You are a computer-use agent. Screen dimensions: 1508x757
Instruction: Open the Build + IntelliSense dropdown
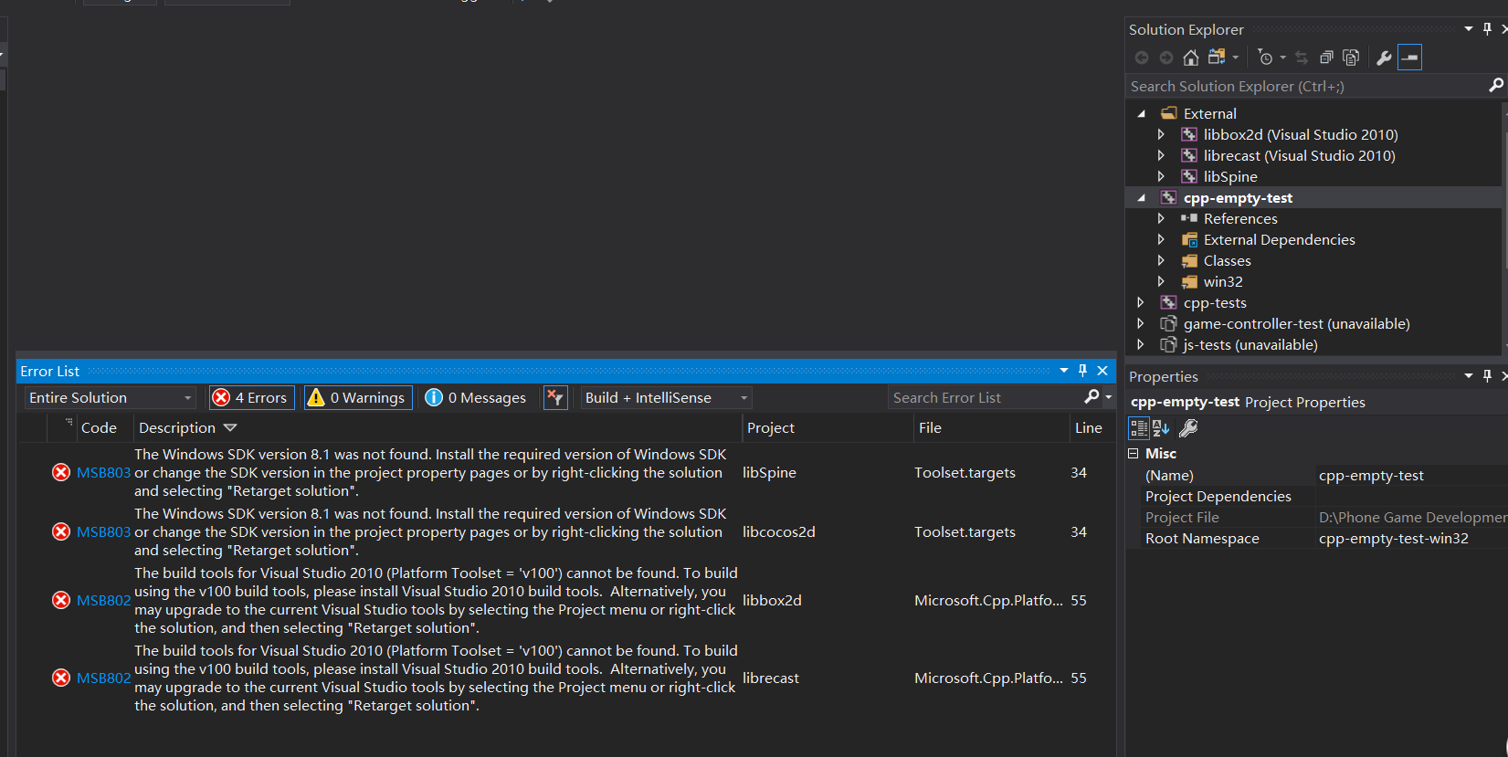[x=667, y=397]
